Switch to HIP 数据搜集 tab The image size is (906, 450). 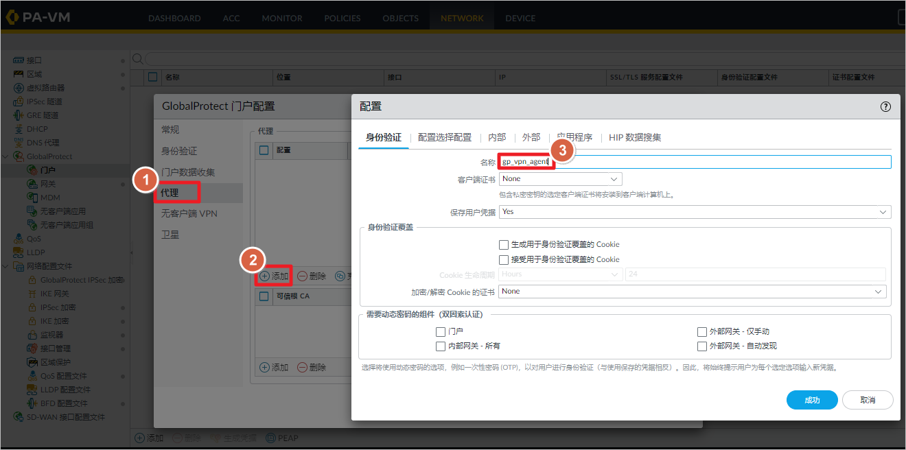[x=635, y=138]
